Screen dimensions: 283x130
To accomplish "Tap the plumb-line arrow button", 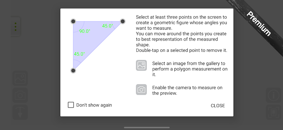I will 20,112.
